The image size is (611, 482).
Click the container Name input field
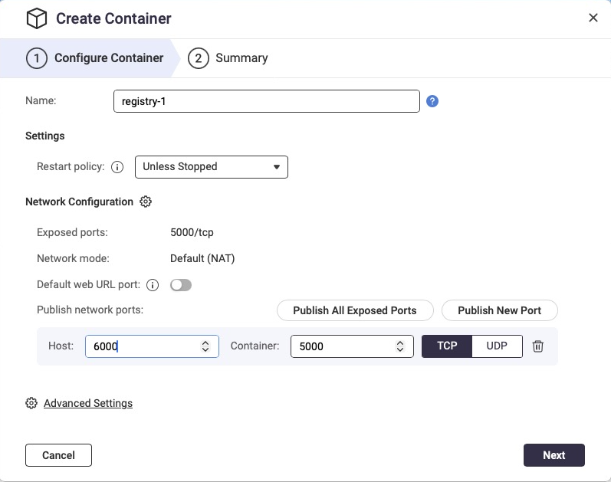[x=266, y=101]
